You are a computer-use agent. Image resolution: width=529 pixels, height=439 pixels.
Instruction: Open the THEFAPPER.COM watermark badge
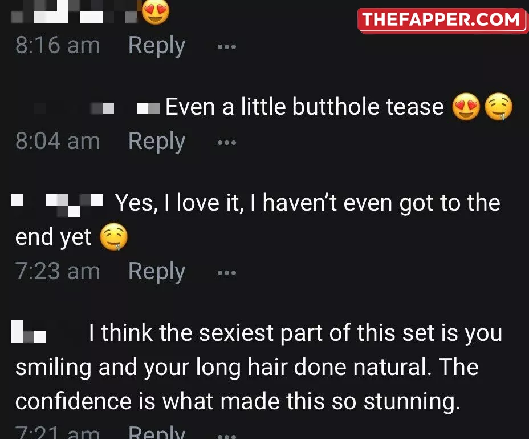[442, 21]
